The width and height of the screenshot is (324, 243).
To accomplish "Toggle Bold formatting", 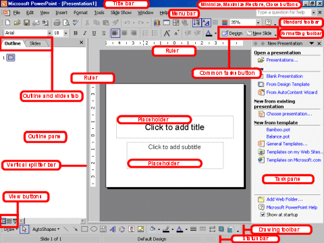I will pos(76,33).
